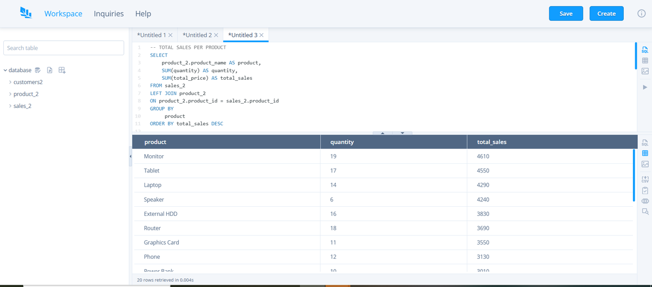652x287 pixels.
Task: Click the 20 rows retrieved status text
Action: 166,280
